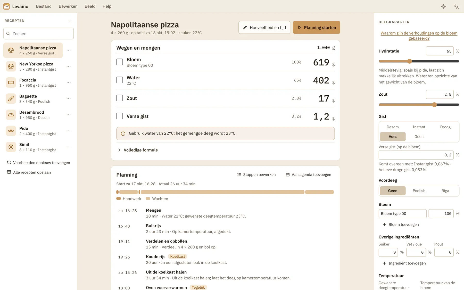Open the language translation icon
The image size is (464, 290).
pyautogui.click(x=456, y=6)
